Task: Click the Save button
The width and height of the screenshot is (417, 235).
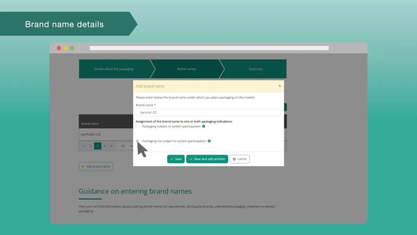Action: coord(176,159)
